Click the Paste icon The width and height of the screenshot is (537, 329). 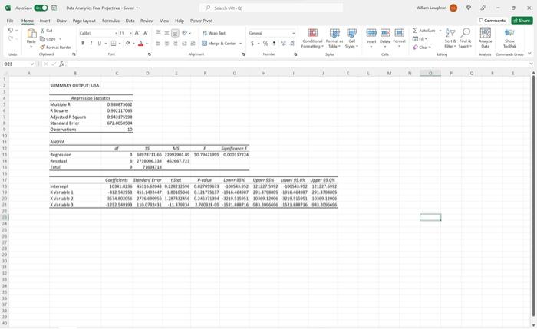tap(31, 34)
